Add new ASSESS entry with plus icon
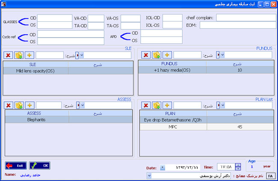The image size is (278, 181). tap(30, 106)
